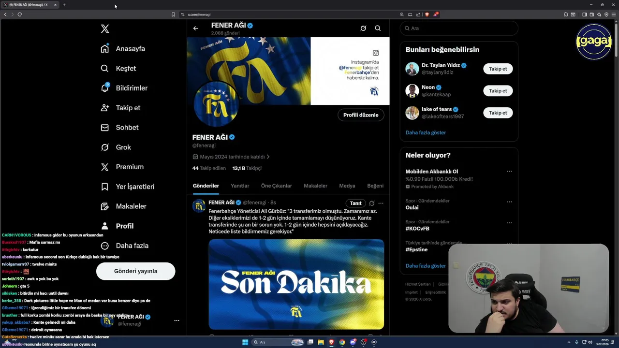Open the FENER AĞI profile avatar

tap(215, 104)
